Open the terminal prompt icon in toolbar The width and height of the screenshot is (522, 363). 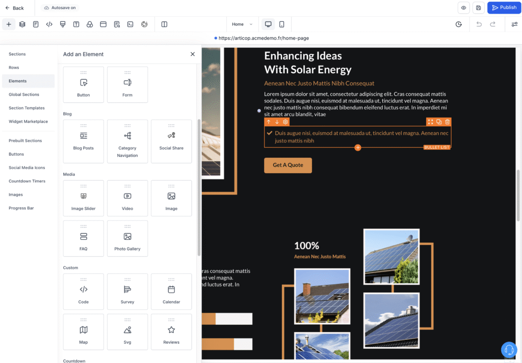tap(130, 24)
